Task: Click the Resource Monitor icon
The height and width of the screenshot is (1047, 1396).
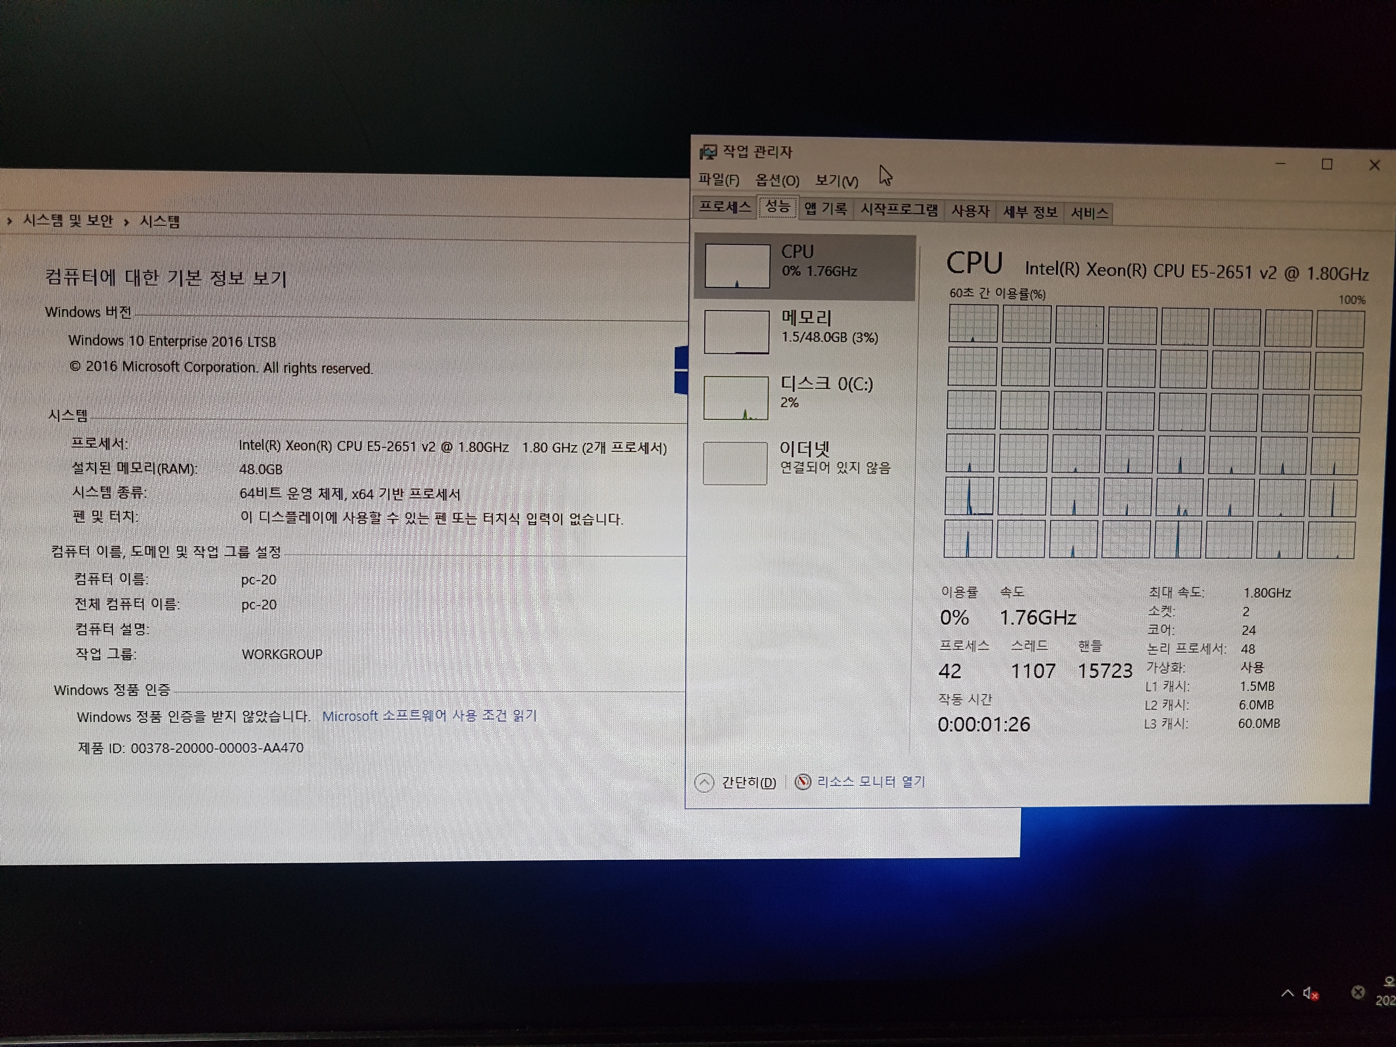Action: (x=802, y=782)
